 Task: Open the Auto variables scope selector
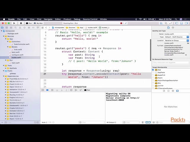(45, 122)
